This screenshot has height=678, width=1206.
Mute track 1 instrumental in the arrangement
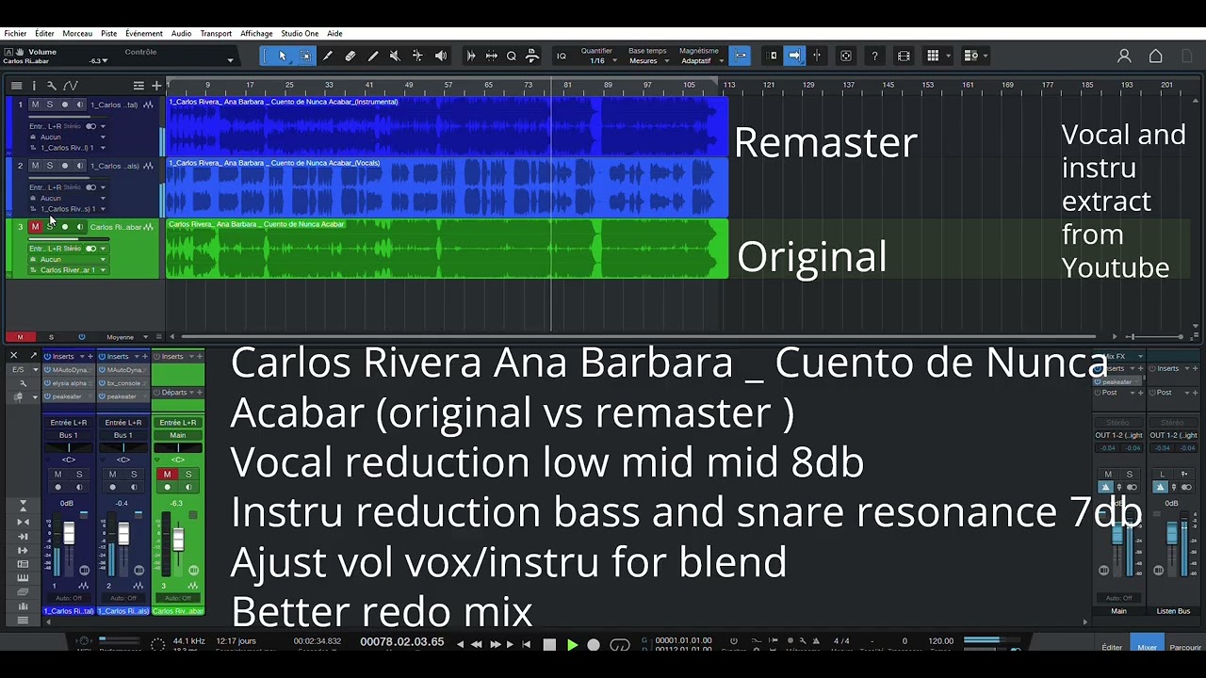click(36, 105)
